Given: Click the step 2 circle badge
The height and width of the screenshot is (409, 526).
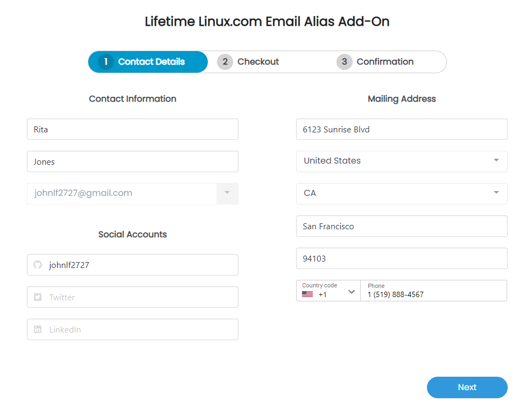Looking at the screenshot, I should [x=225, y=62].
